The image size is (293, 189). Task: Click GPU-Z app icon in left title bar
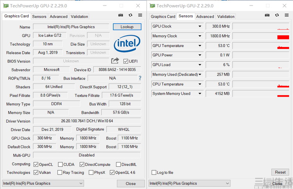(6, 6)
